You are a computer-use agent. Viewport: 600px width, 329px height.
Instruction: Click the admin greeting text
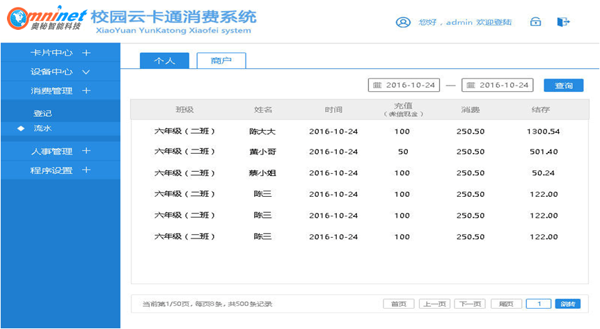coord(465,22)
